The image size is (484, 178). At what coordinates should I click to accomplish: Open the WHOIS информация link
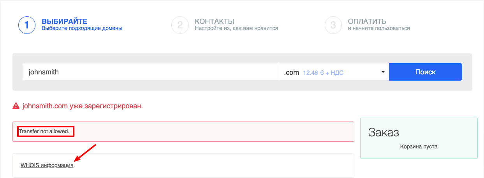click(47, 165)
